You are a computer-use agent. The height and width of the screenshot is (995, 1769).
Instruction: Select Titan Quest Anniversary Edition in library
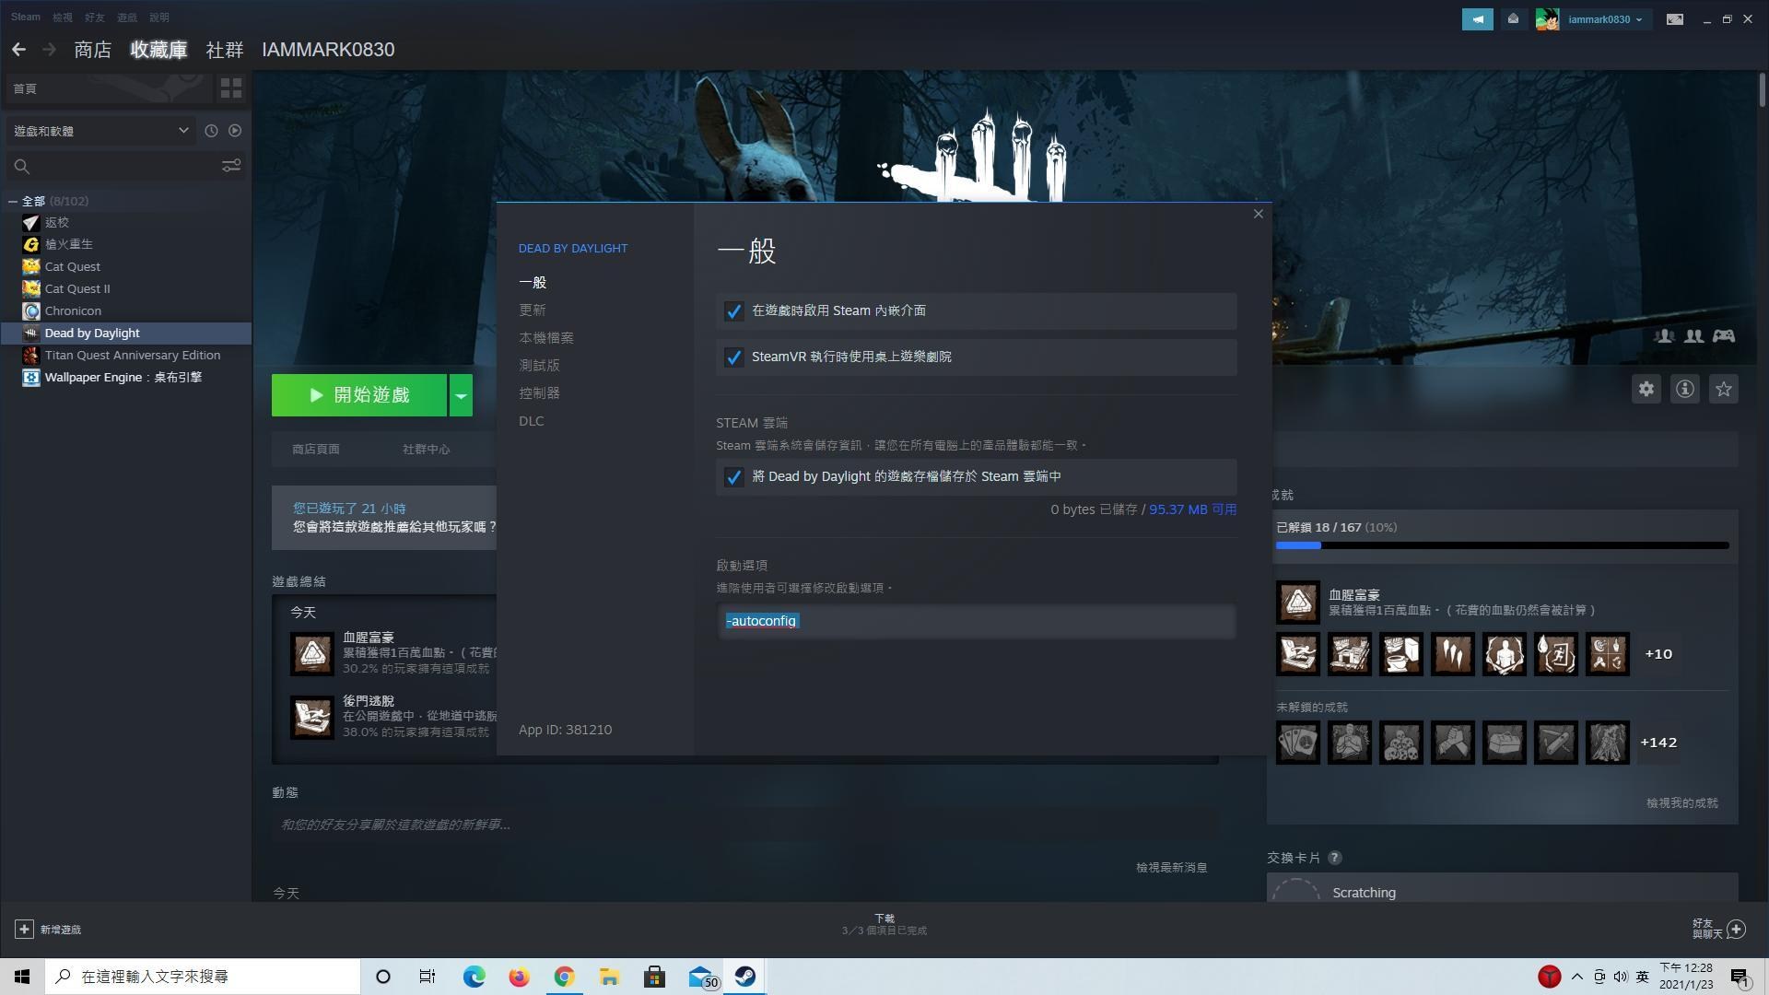pyautogui.click(x=133, y=355)
